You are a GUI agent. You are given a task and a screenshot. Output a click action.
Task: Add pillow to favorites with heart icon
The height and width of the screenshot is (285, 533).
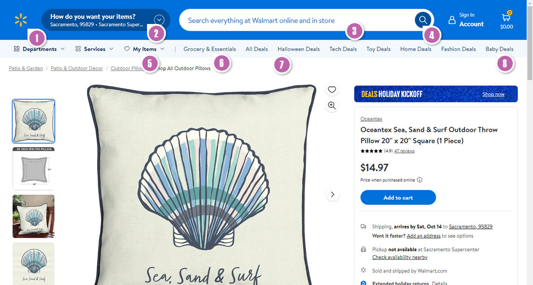coord(331,90)
